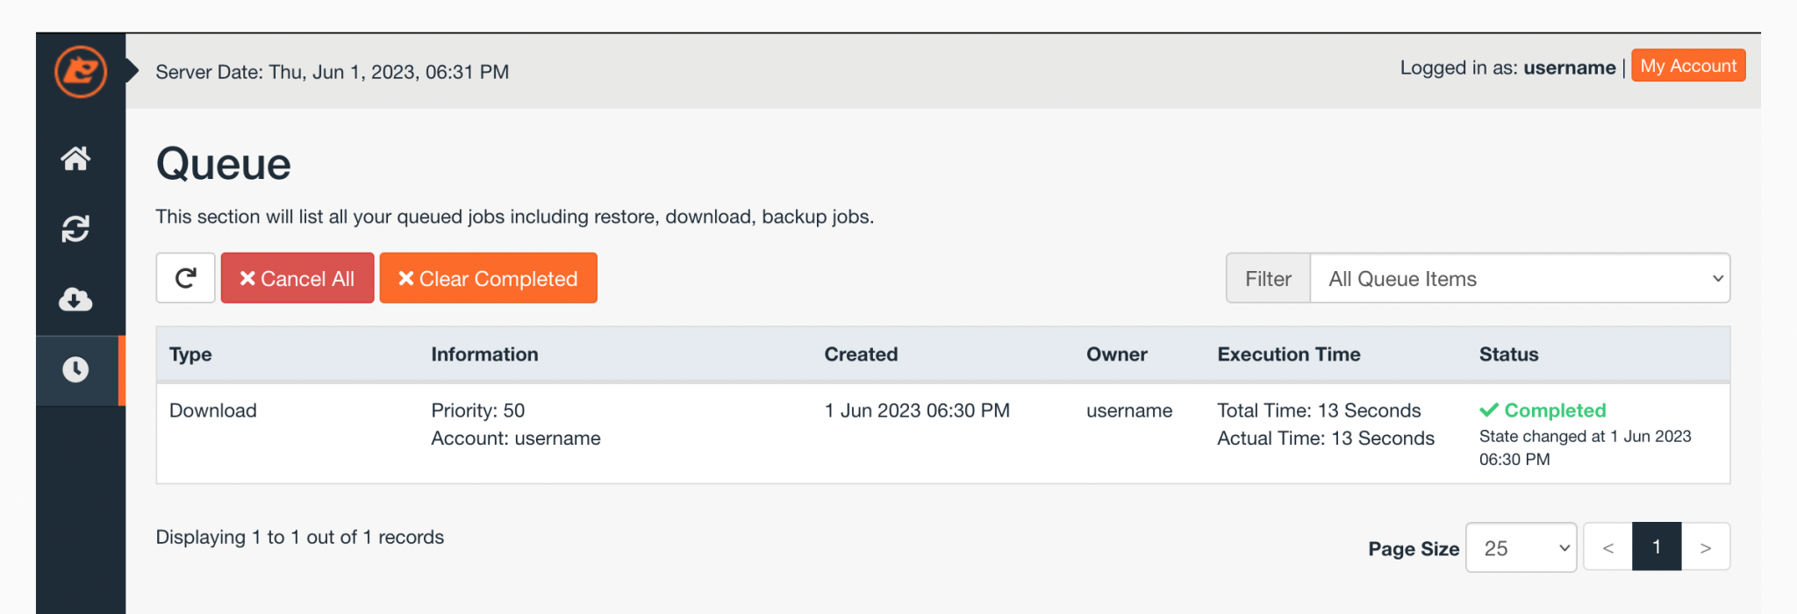The image size is (1797, 614).
Task: View the Queue using the clock icon
Action: tap(77, 369)
